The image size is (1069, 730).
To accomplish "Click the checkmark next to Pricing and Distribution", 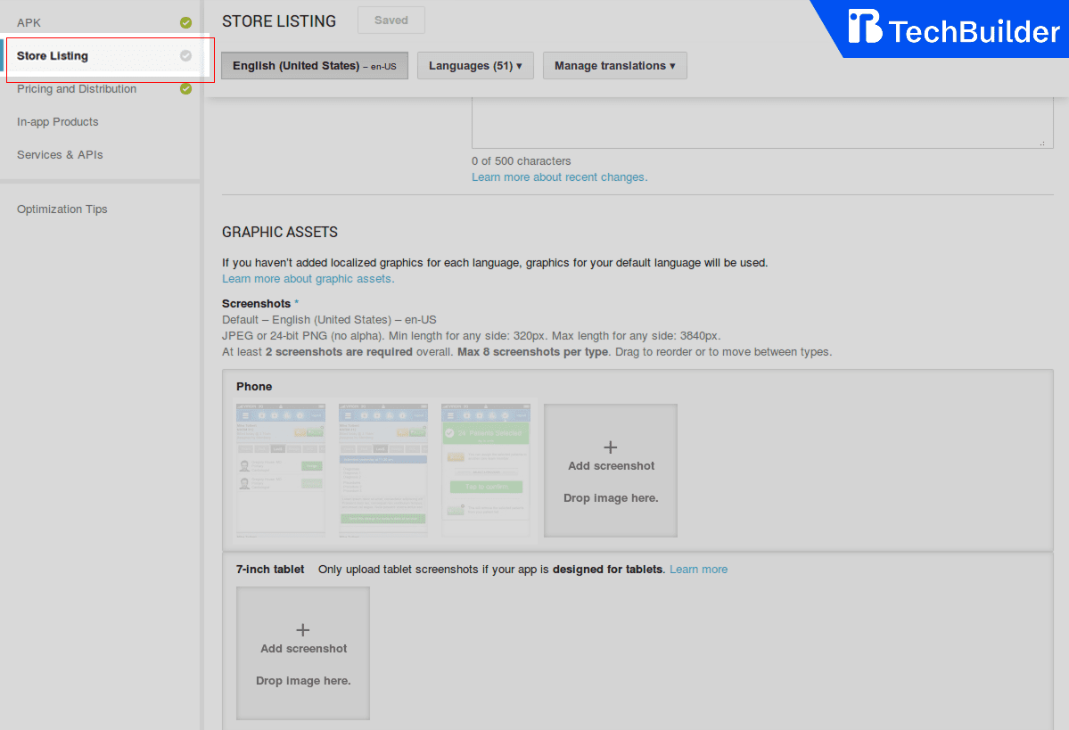I will [185, 89].
